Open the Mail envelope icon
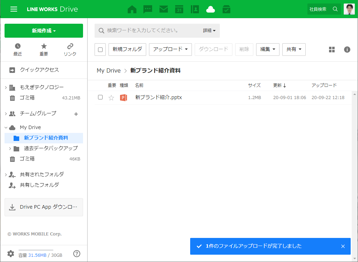 pos(164,9)
